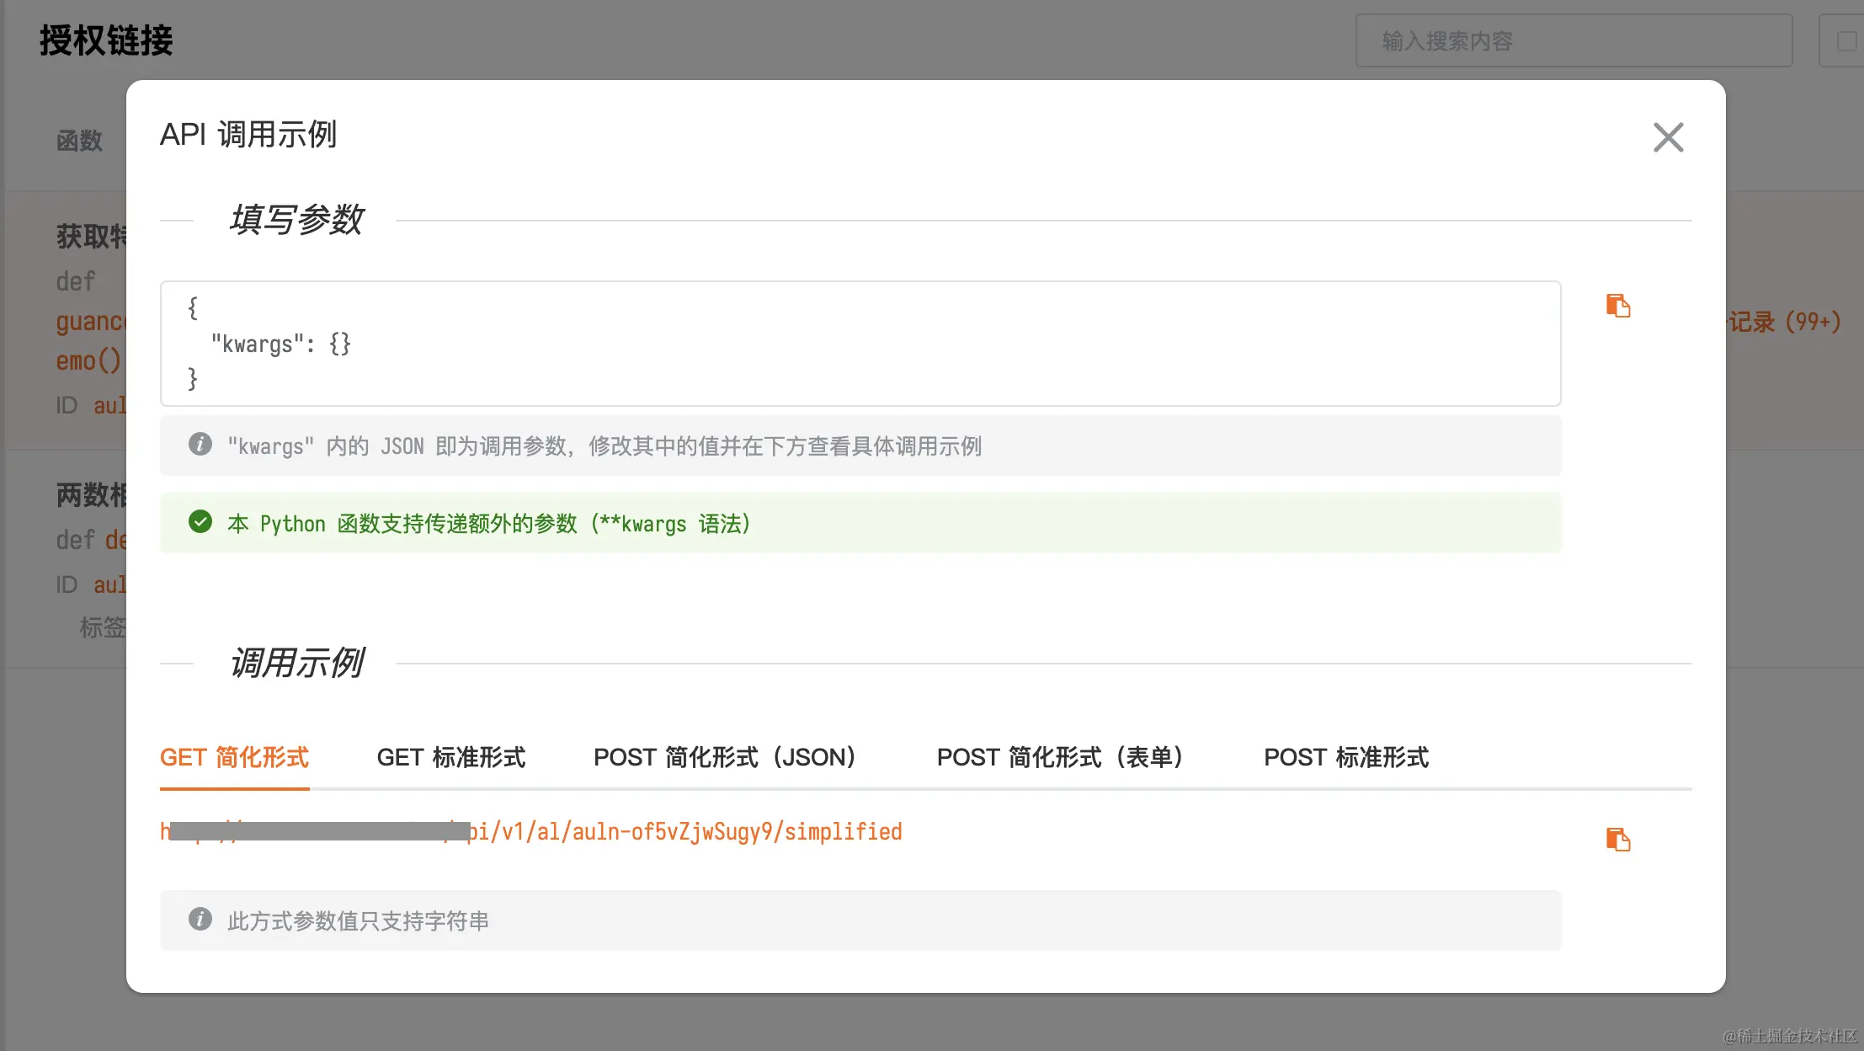Screen dimensions: 1864x1051
Task: Select the GET 简化形式 tab
Action: [234, 757]
